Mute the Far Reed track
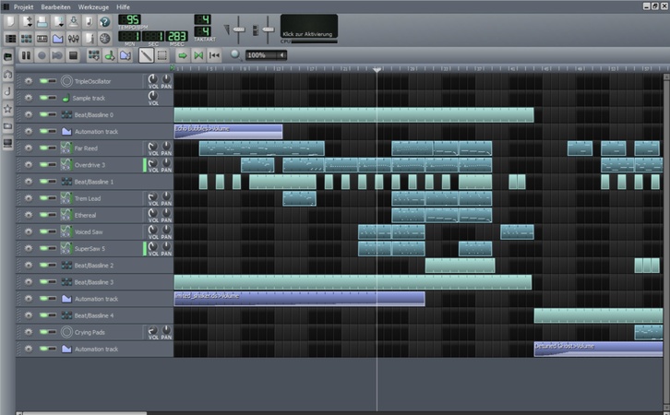The image size is (670, 415). (x=43, y=148)
